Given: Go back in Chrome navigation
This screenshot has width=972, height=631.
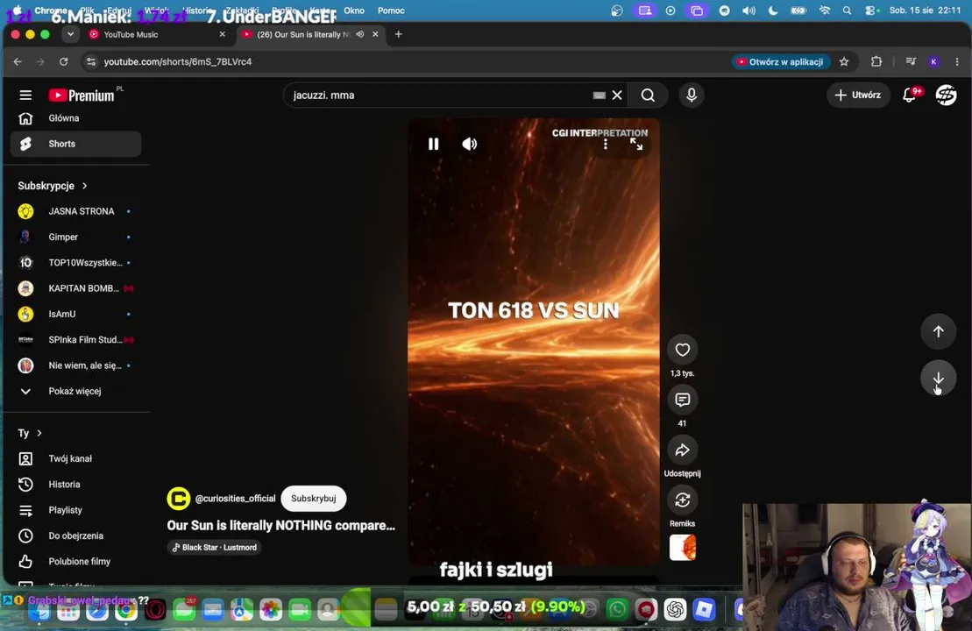Looking at the screenshot, I should (x=18, y=62).
